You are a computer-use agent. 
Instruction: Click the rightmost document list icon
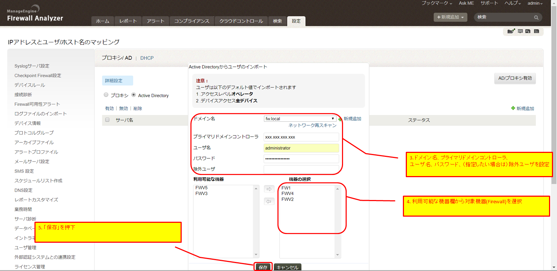click(536, 32)
